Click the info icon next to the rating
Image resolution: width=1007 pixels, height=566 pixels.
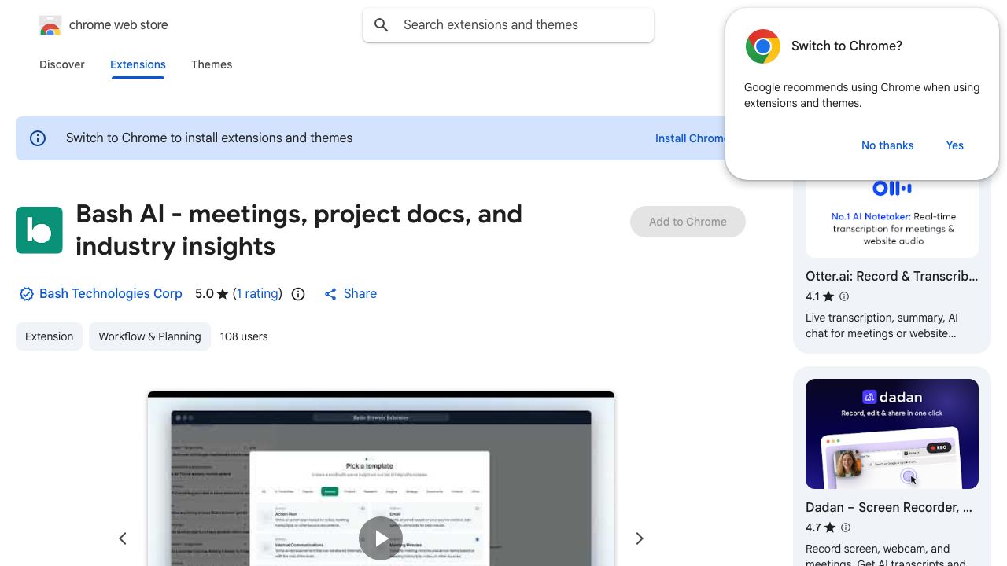298,294
